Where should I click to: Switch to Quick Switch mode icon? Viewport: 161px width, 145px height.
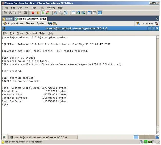[78, 13]
